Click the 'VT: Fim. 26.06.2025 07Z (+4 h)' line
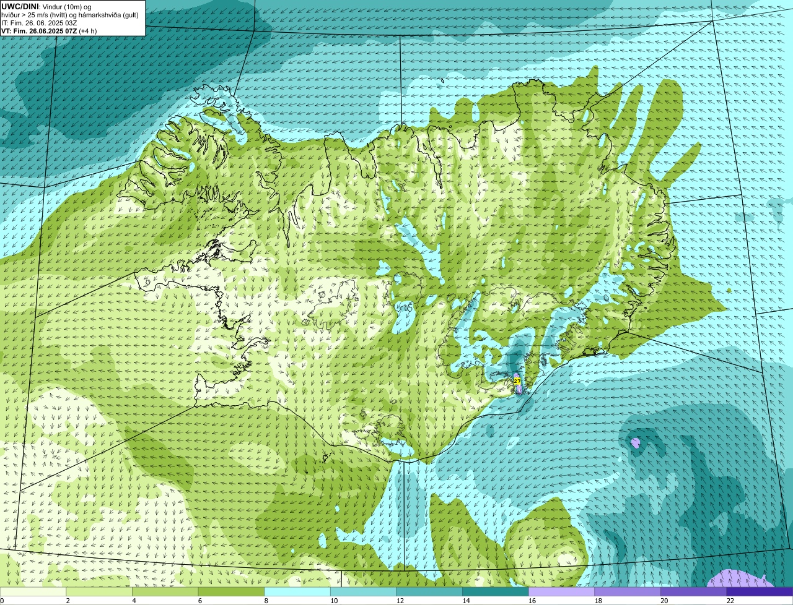 point(49,30)
